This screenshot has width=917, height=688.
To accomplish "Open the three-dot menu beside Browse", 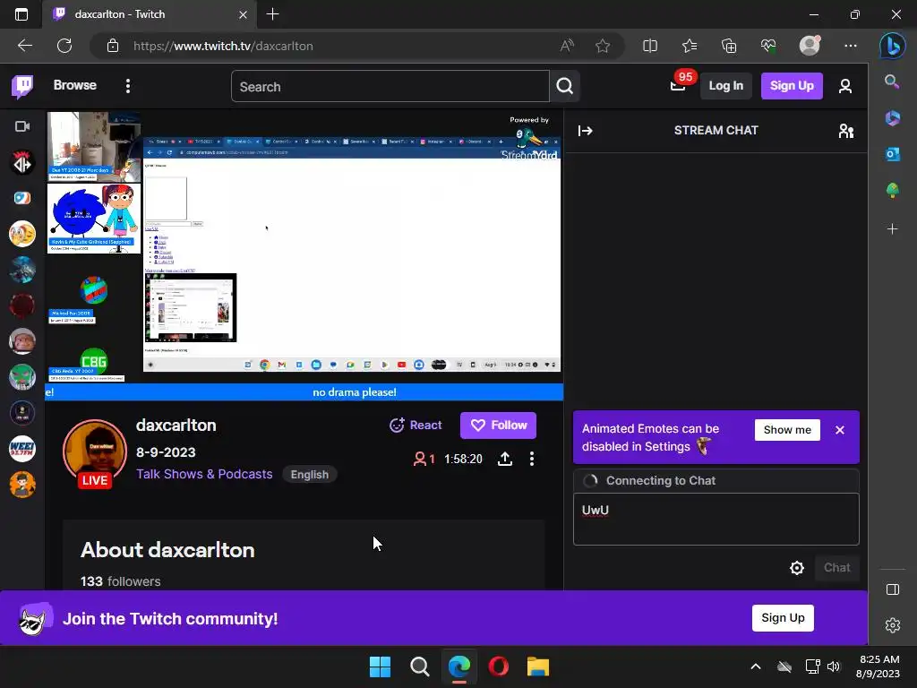I will pos(128,86).
